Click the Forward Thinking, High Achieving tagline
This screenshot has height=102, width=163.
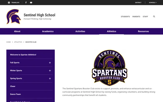[37, 19]
